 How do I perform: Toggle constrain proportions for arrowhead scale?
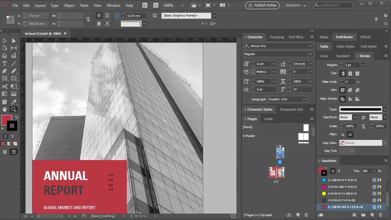(363, 126)
